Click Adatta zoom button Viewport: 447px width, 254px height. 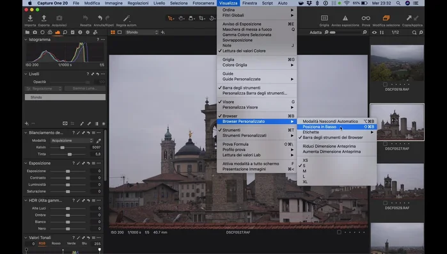click(315, 33)
